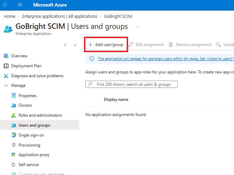Screen dimensions: 234x175
Task: Open Diagnose and solve problems
Action: pyautogui.click(x=37, y=76)
